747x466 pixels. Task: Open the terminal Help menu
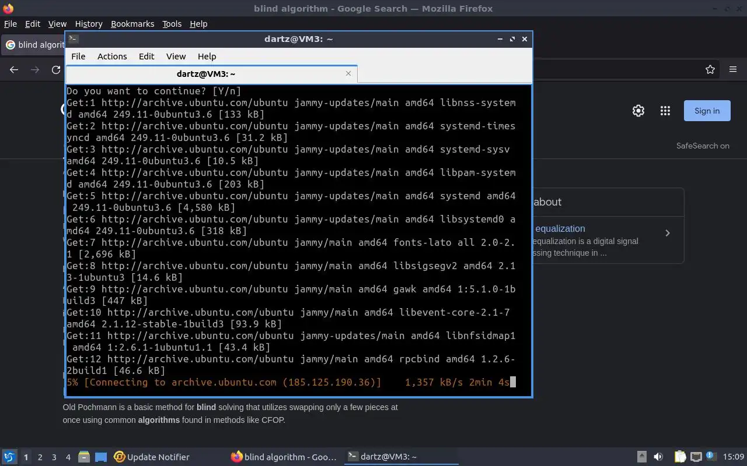point(207,57)
